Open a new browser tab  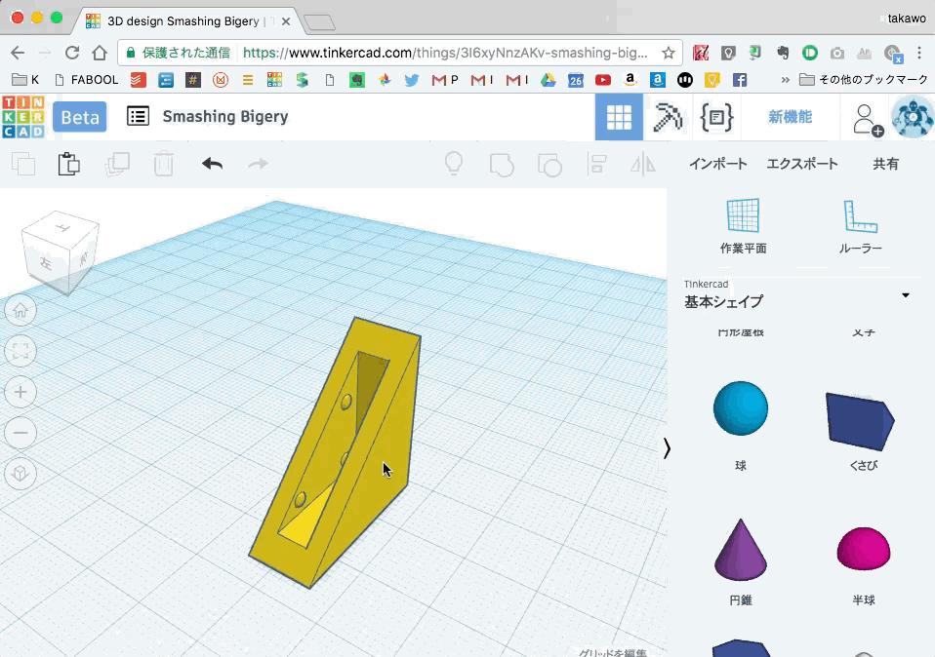[x=319, y=22]
